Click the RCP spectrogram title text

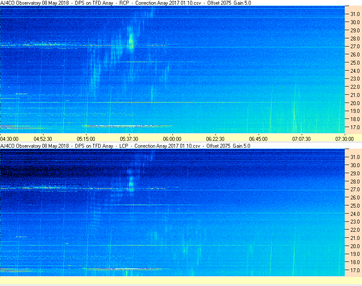(125, 3)
